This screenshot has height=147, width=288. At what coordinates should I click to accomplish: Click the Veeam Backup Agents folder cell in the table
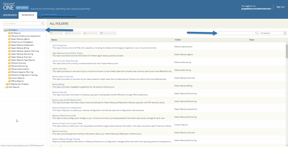pos(183,54)
